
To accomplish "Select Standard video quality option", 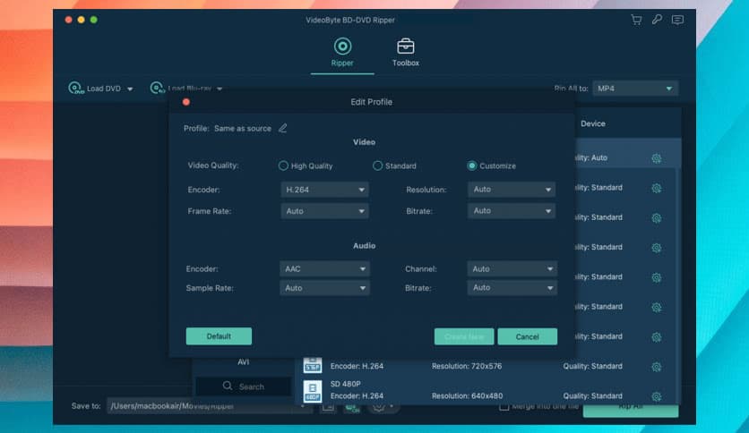I will tap(377, 166).
